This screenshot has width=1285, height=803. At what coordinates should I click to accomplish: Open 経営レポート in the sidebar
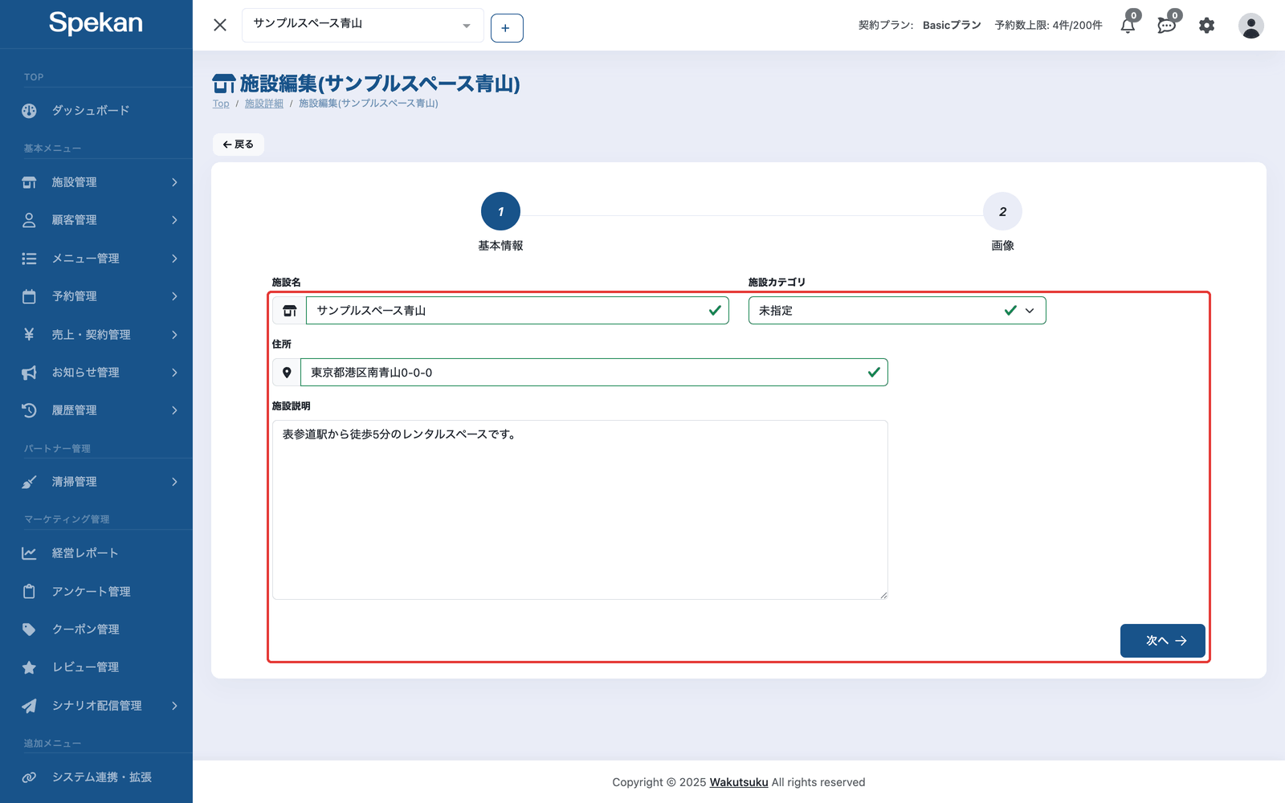coord(96,553)
